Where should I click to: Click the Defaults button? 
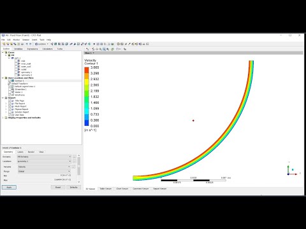point(73,188)
